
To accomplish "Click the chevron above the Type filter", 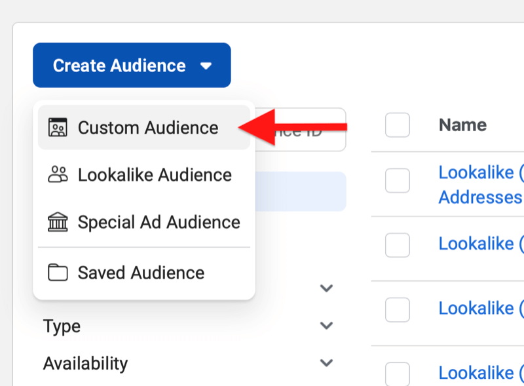I will [326, 288].
